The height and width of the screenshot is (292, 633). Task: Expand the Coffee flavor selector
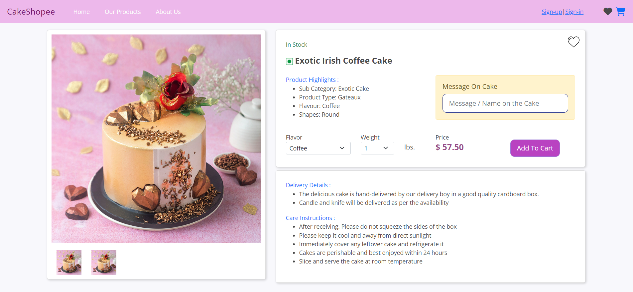coord(318,148)
